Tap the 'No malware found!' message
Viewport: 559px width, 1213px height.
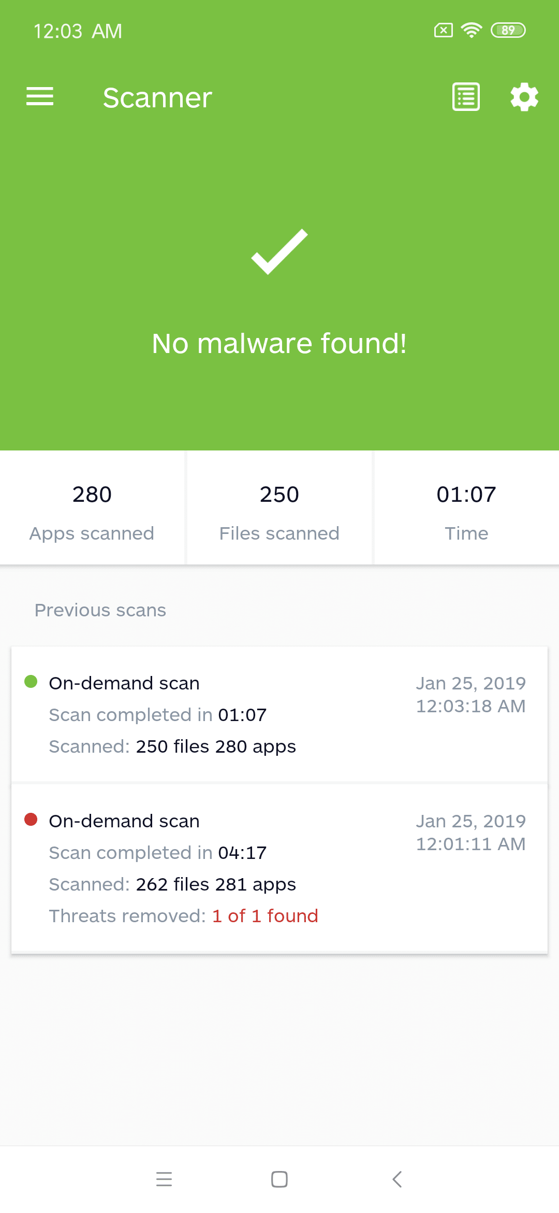click(x=279, y=344)
